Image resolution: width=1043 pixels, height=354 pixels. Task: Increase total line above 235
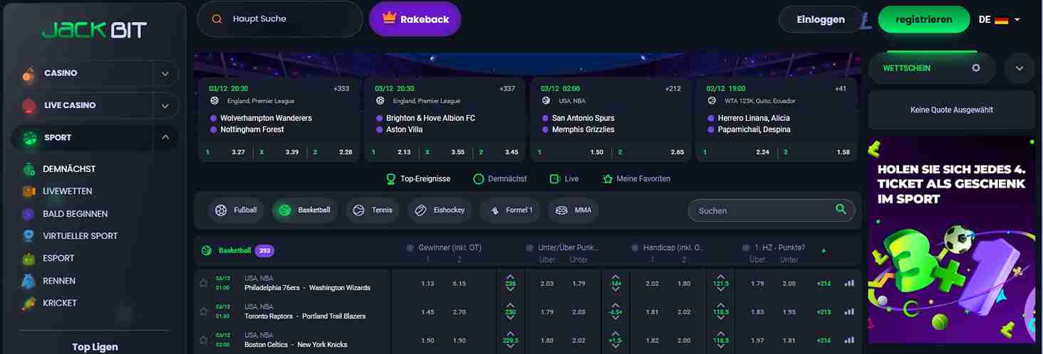(511, 276)
